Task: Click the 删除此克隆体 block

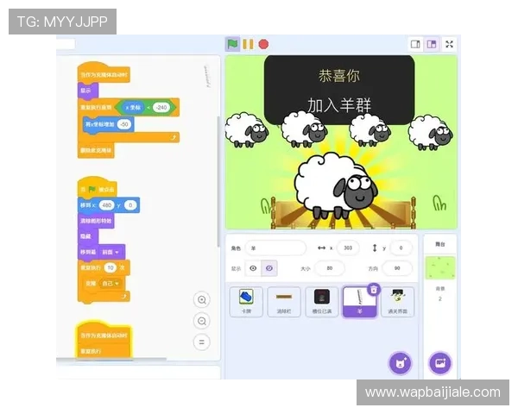Action: pos(96,150)
